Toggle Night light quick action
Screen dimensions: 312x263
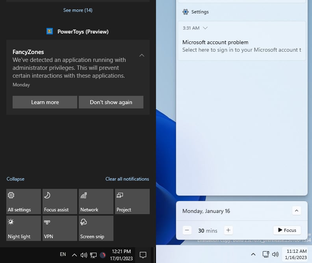[x=24, y=228]
